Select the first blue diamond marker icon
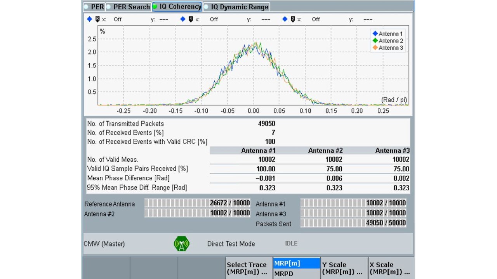Screen dimensions: 497x279 pyautogui.click(x=90, y=19)
